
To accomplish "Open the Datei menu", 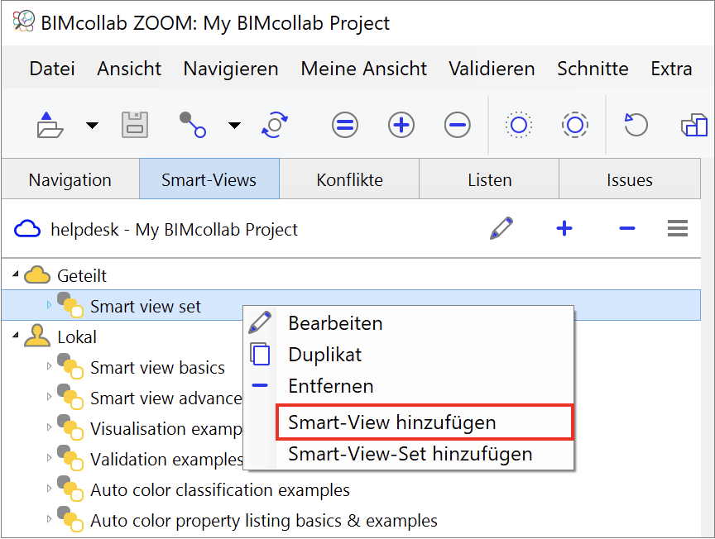I will (52, 69).
